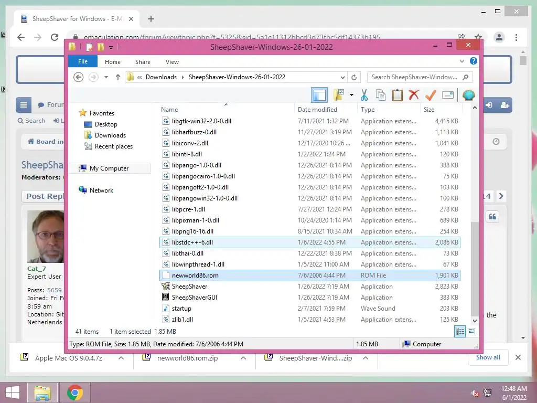This screenshot has height=403, width=537.
Task: Select libpixman-1-0.dll file
Action: (x=309, y=220)
